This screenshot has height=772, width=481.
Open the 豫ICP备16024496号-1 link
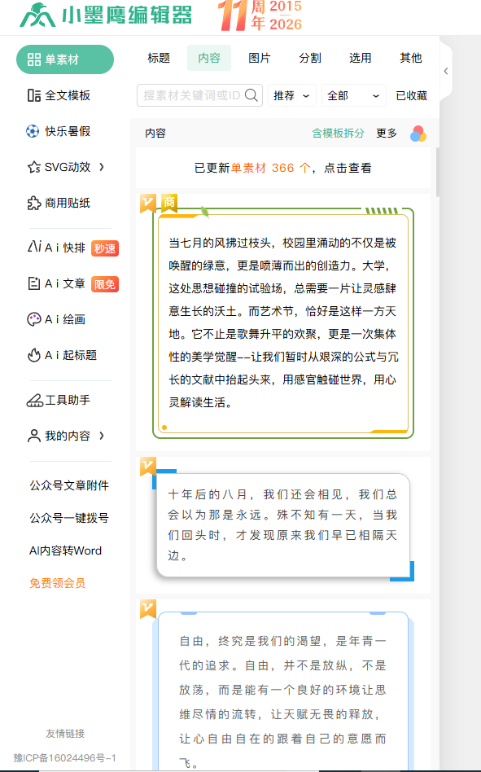[65, 757]
